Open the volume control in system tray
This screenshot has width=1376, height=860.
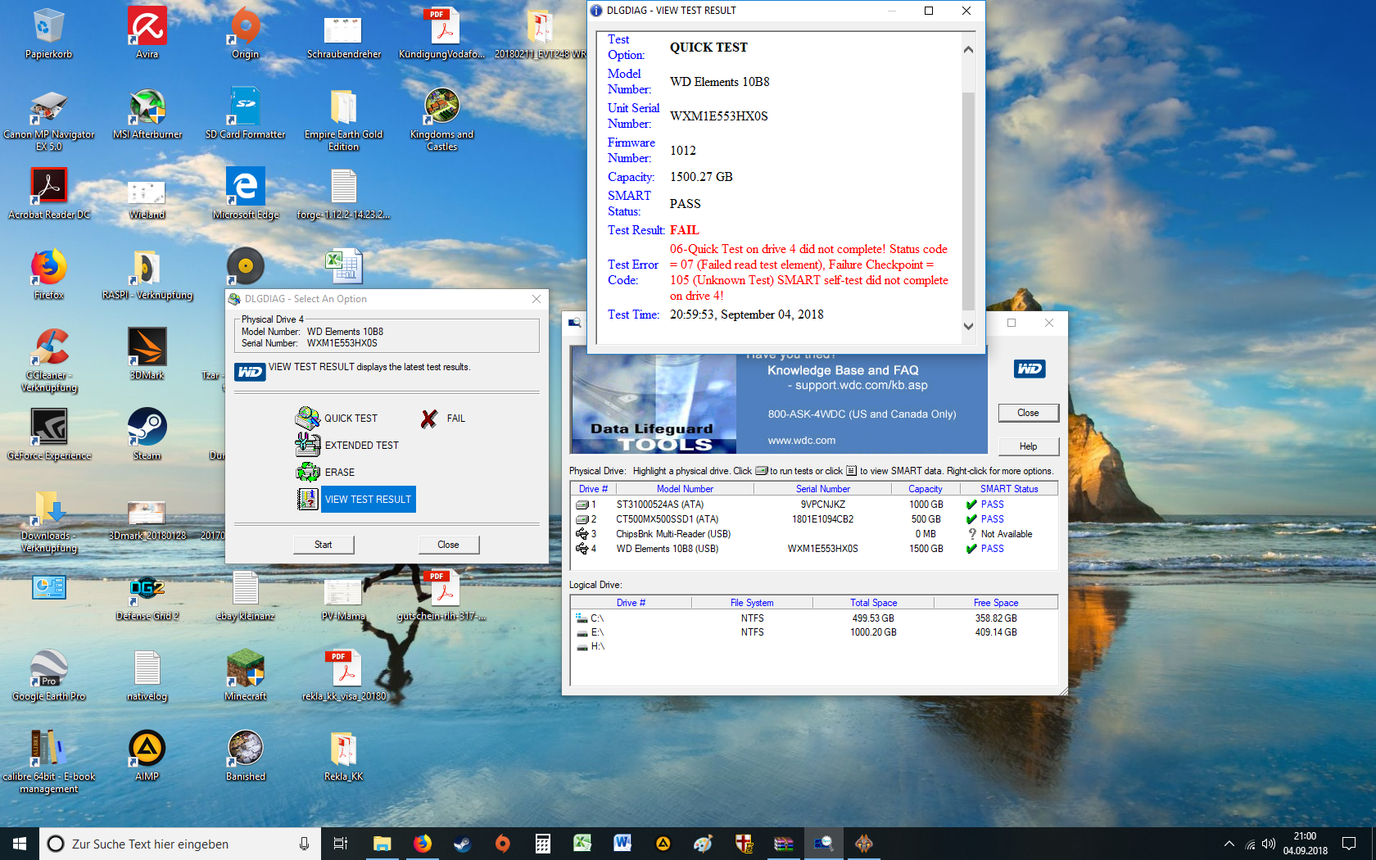tap(1269, 844)
